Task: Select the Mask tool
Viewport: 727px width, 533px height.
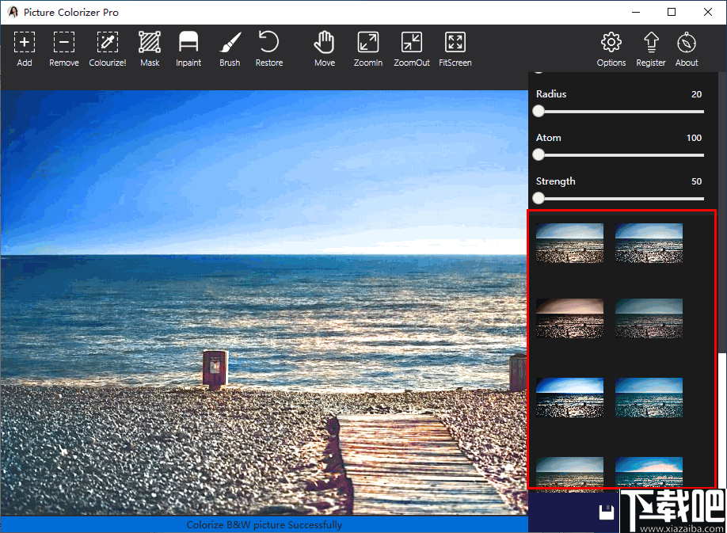Action: (150, 48)
